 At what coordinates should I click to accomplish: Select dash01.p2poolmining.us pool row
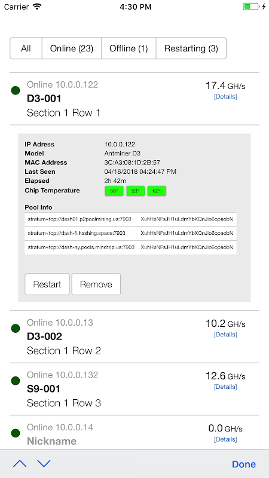[x=130, y=219]
